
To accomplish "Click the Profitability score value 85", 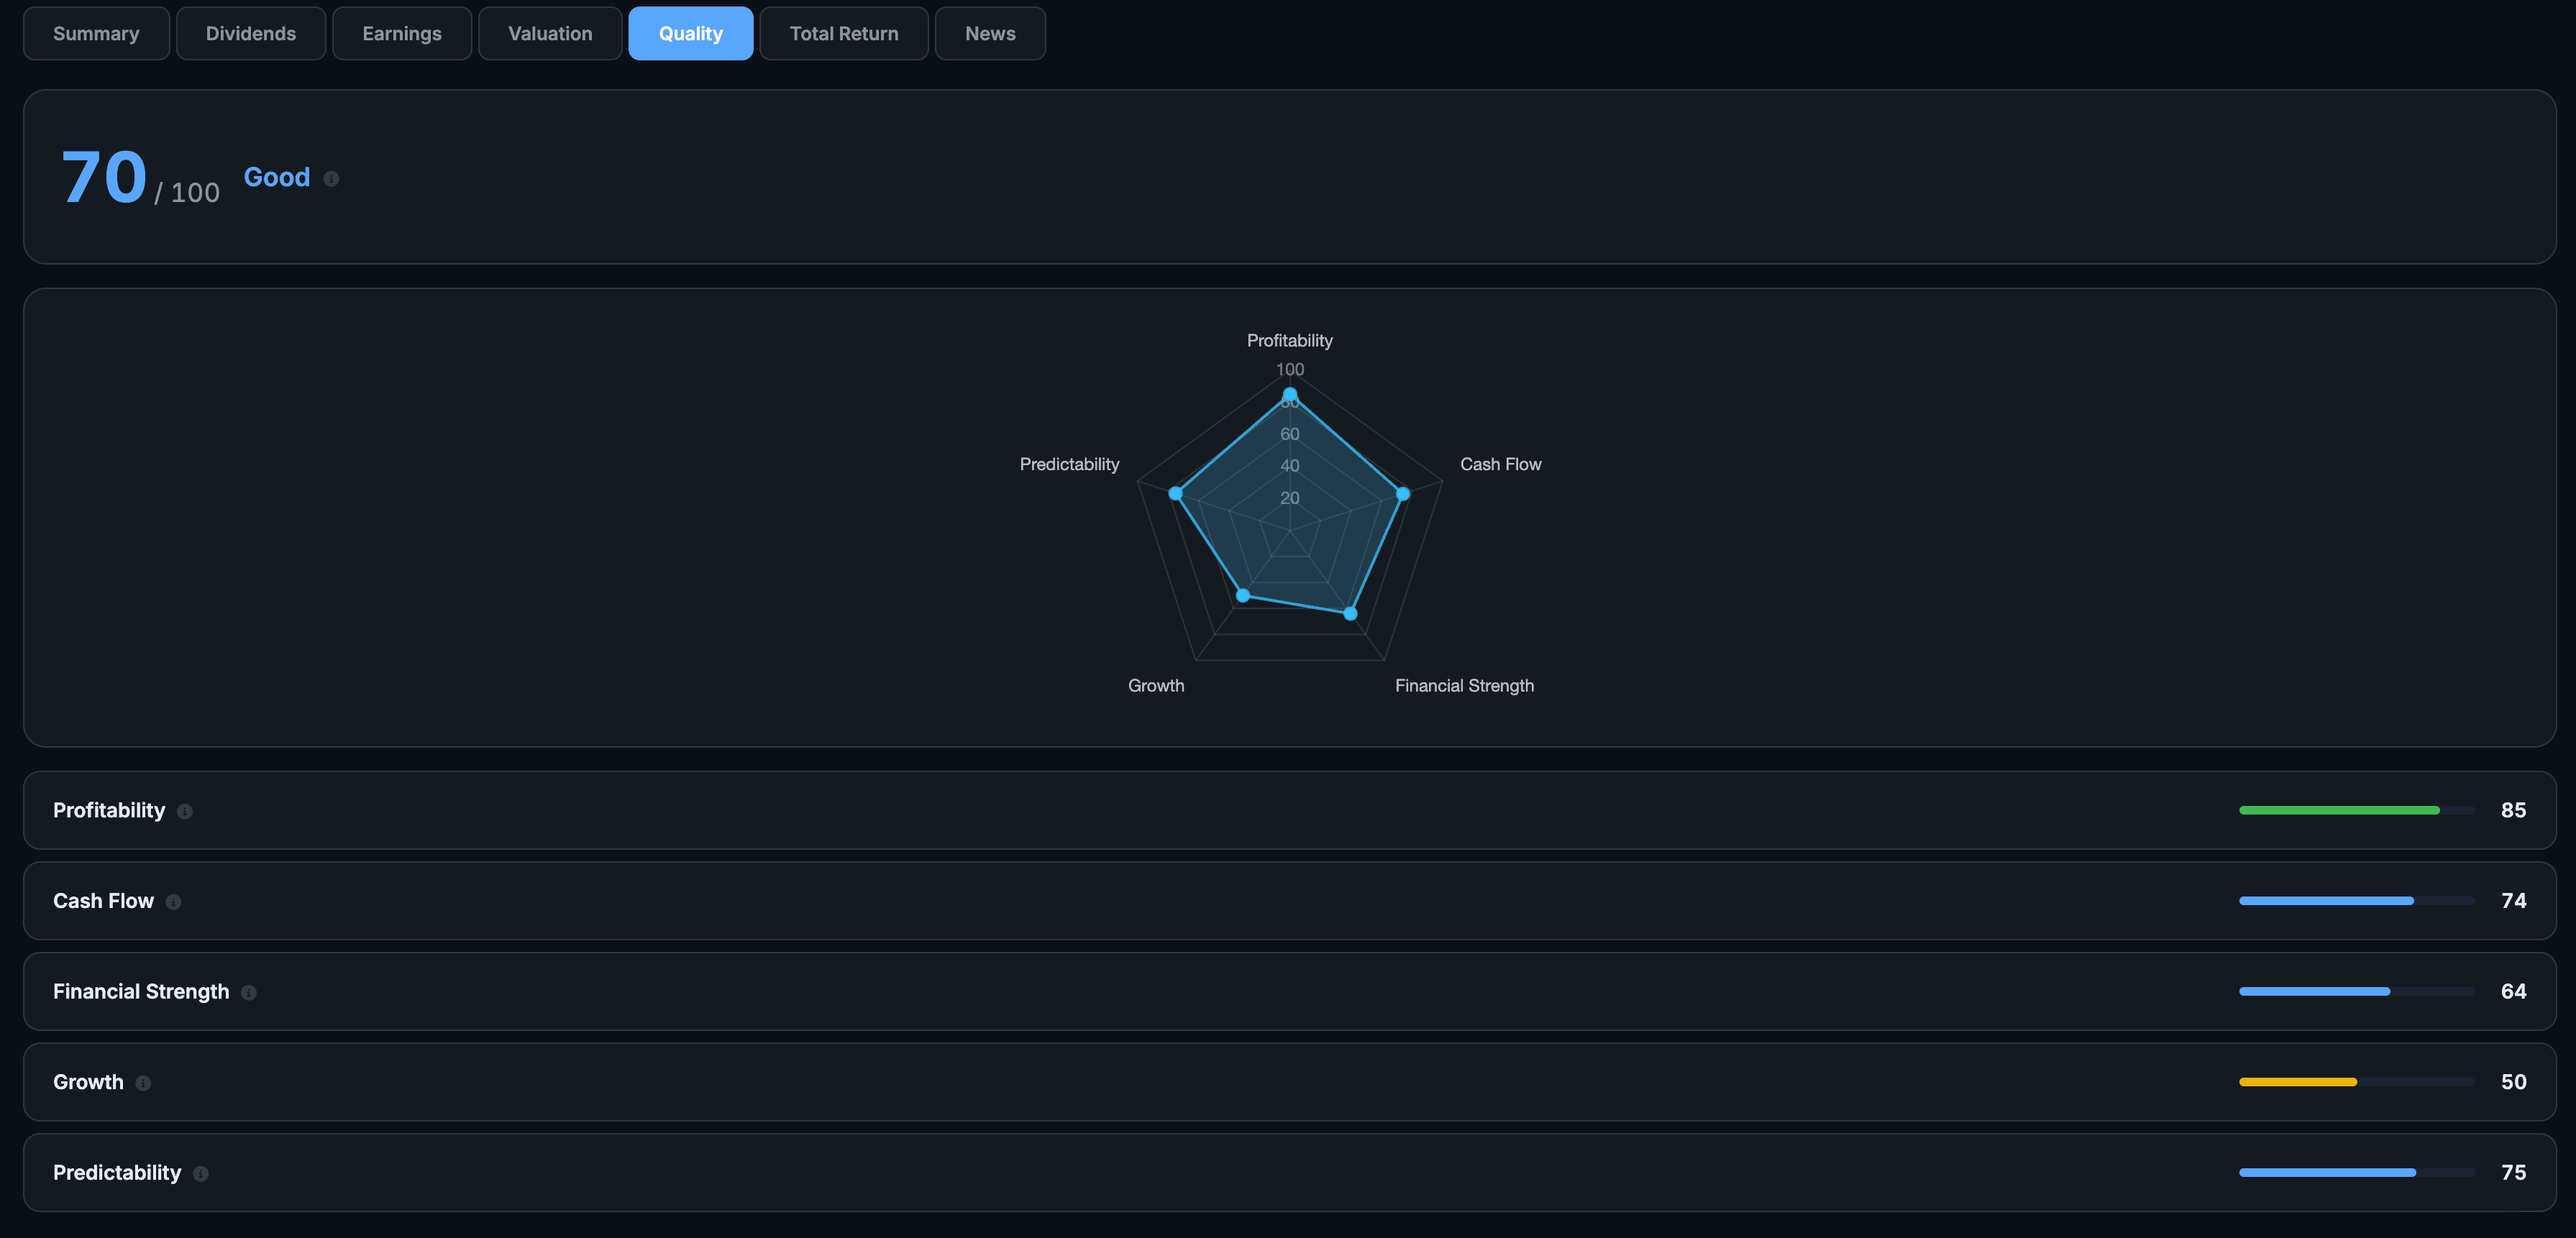I will (2513, 810).
